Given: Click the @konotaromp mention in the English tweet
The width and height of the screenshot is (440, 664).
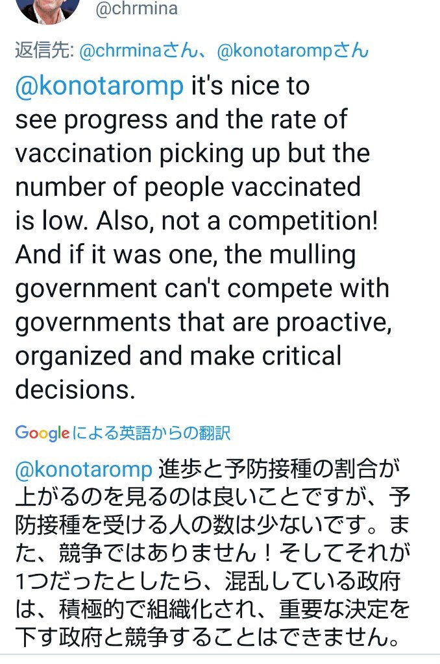Looking at the screenshot, I should 99,87.
